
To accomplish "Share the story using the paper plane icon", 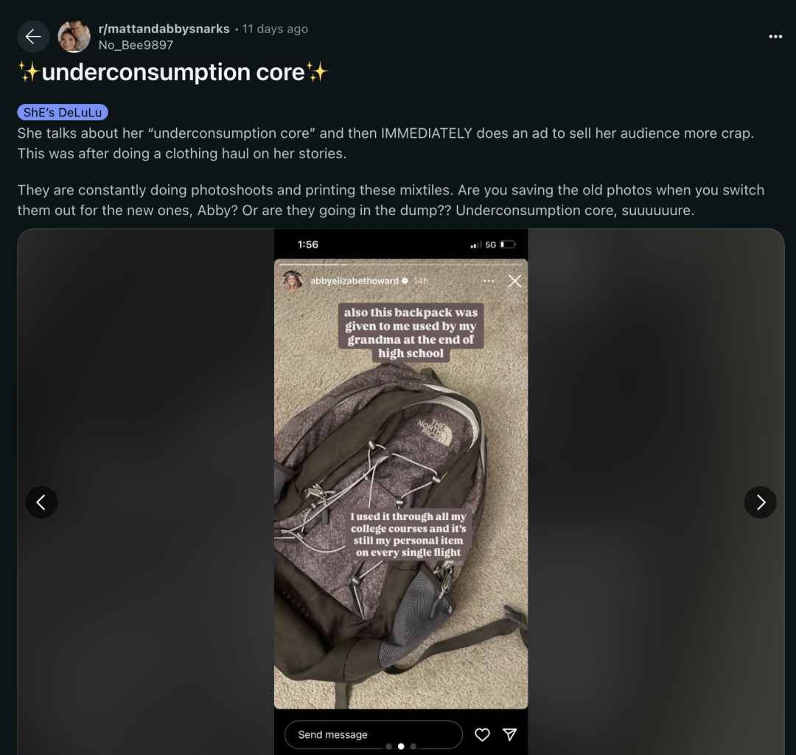I will point(510,734).
